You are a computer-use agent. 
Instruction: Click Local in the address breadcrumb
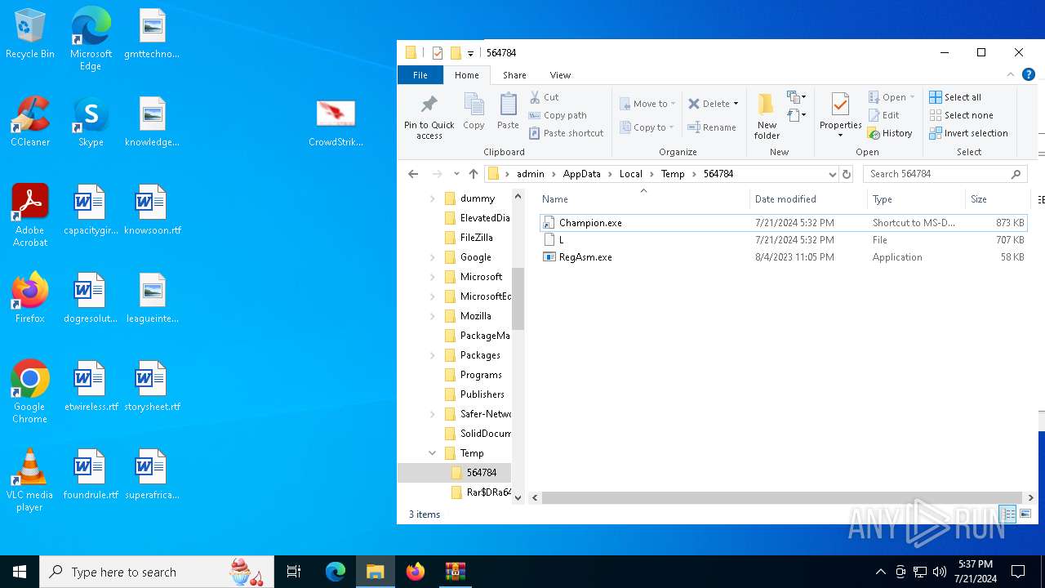(x=630, y=174)
